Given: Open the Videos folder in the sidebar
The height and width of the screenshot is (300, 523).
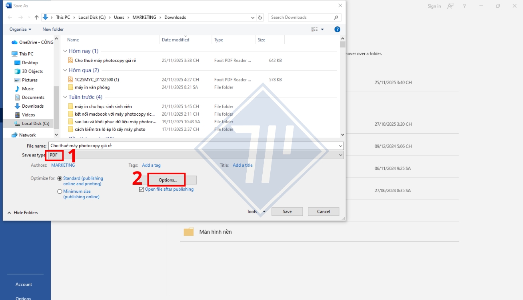Looking at the screenshot, I should pyautogui.click(x=27, y=114).
